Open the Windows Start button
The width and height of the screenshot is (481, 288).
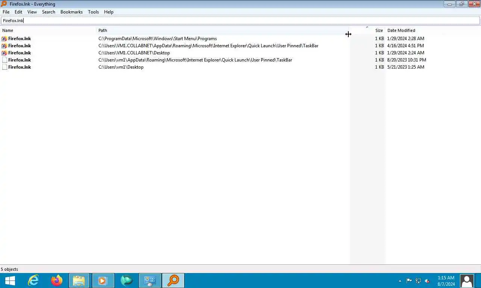tap(10, 280)
